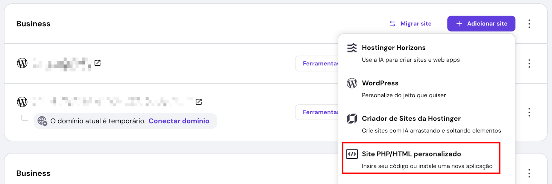Click the Migrar site arrows icon

tap(393, 24)
